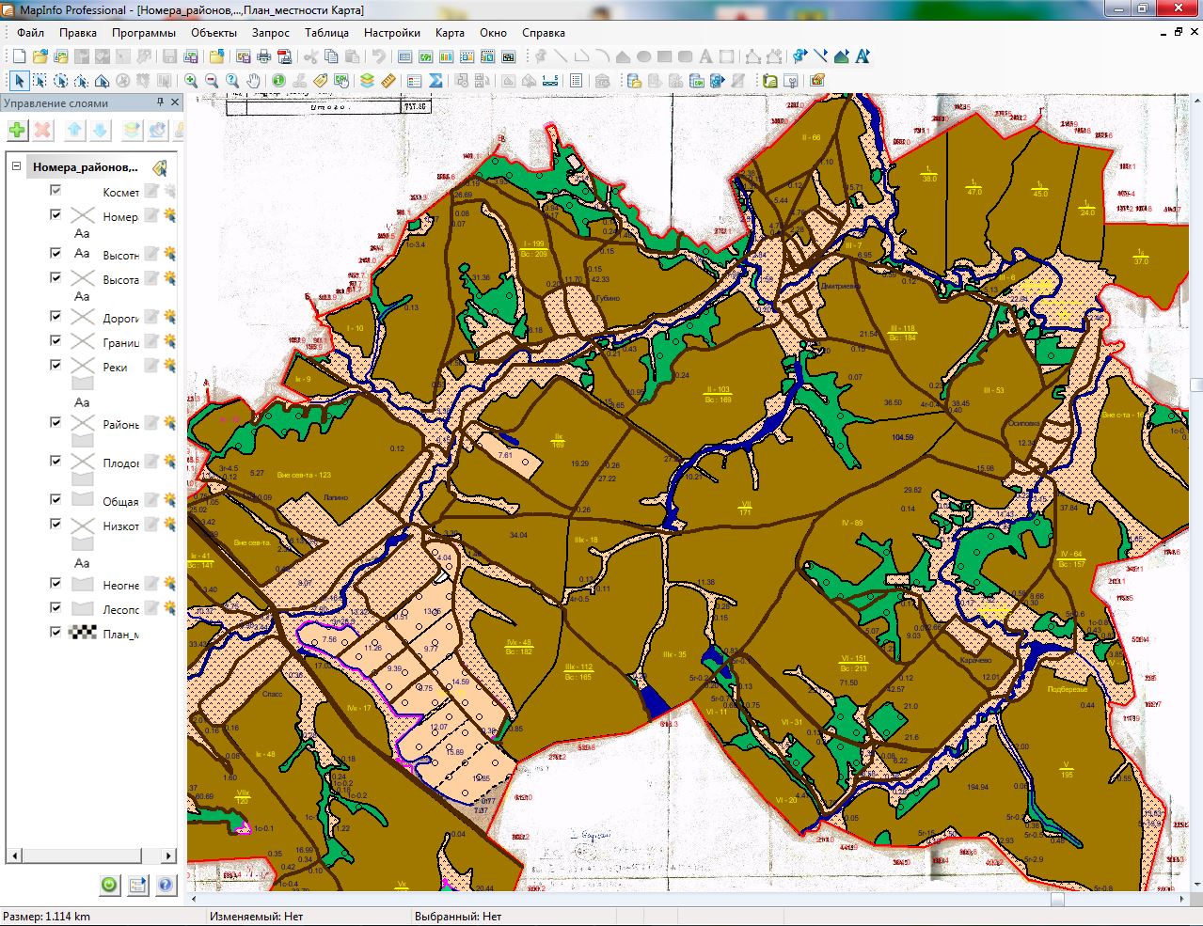Click the Print icon in toolbar
This screenshot has height=926, width=1203.
coord(264,56)
